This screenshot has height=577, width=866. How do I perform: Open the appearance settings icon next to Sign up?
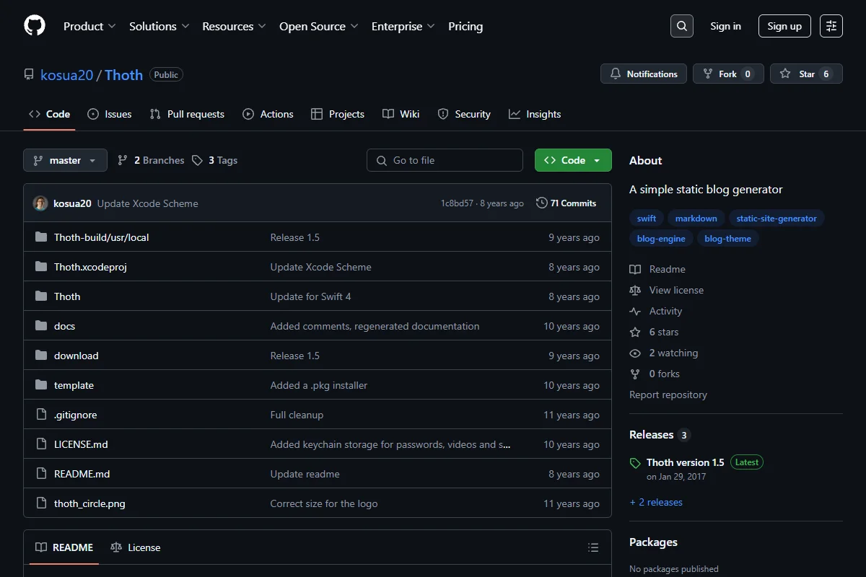coord(831,26)
